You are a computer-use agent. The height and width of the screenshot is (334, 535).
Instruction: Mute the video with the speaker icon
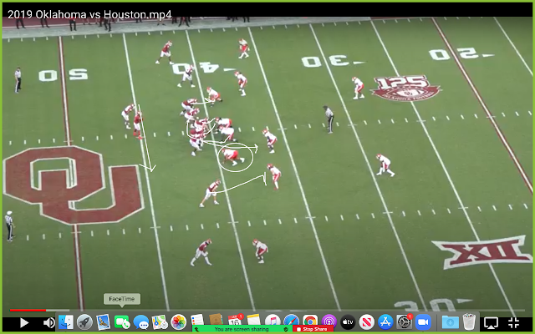point(48,322)
